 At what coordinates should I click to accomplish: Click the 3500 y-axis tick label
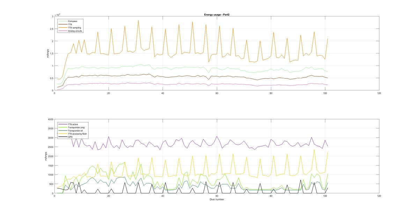point(51,128)
